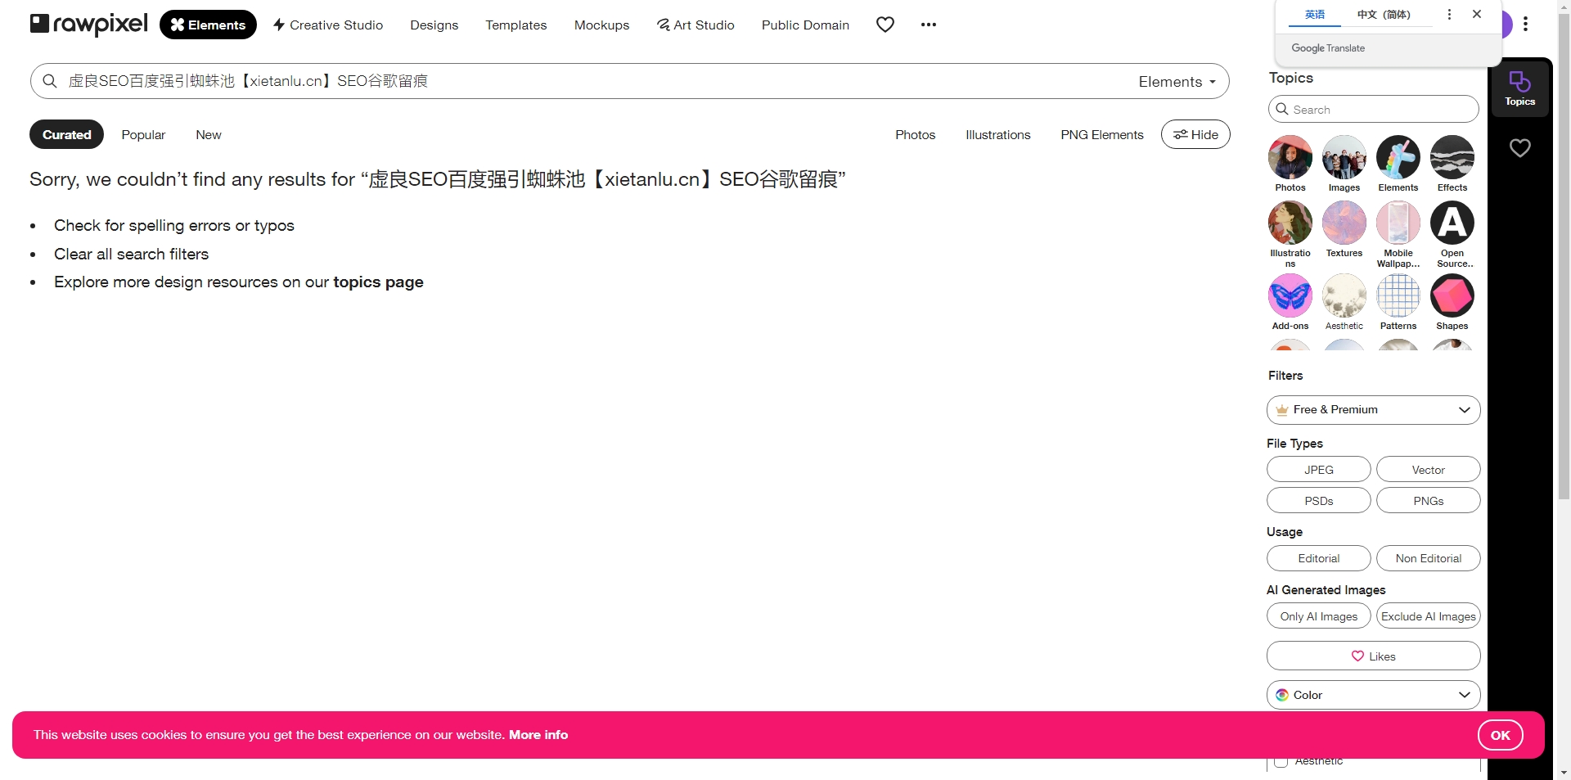Select the 英语 tab in Translate popup

[x=1314, y=14]
